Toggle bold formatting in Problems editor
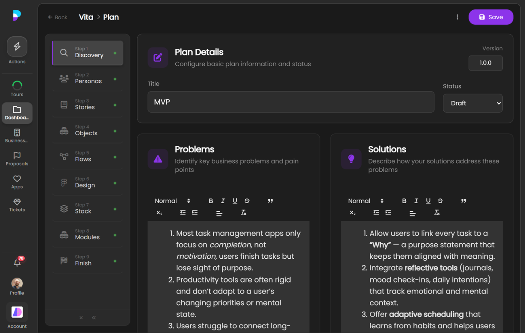The height and width of the screenshot is (333, 525). pyautogui.click(x=211, y=201)
